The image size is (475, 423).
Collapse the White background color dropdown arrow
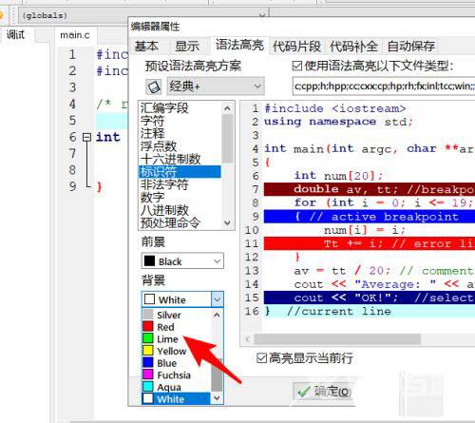pyautogui.click(x=218, y=299)
